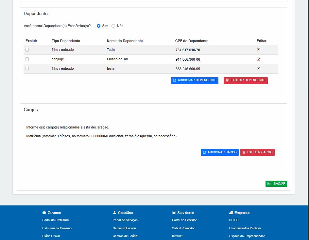This screenshot has width=309, height=240.
Task: Select Não for economic dependents
Action: tap(113, 26)
